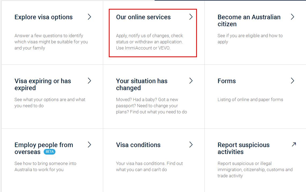This screenshot has height=192, width=306.
Task: Open the Forms heading link
Action: [x=226, y=81]
